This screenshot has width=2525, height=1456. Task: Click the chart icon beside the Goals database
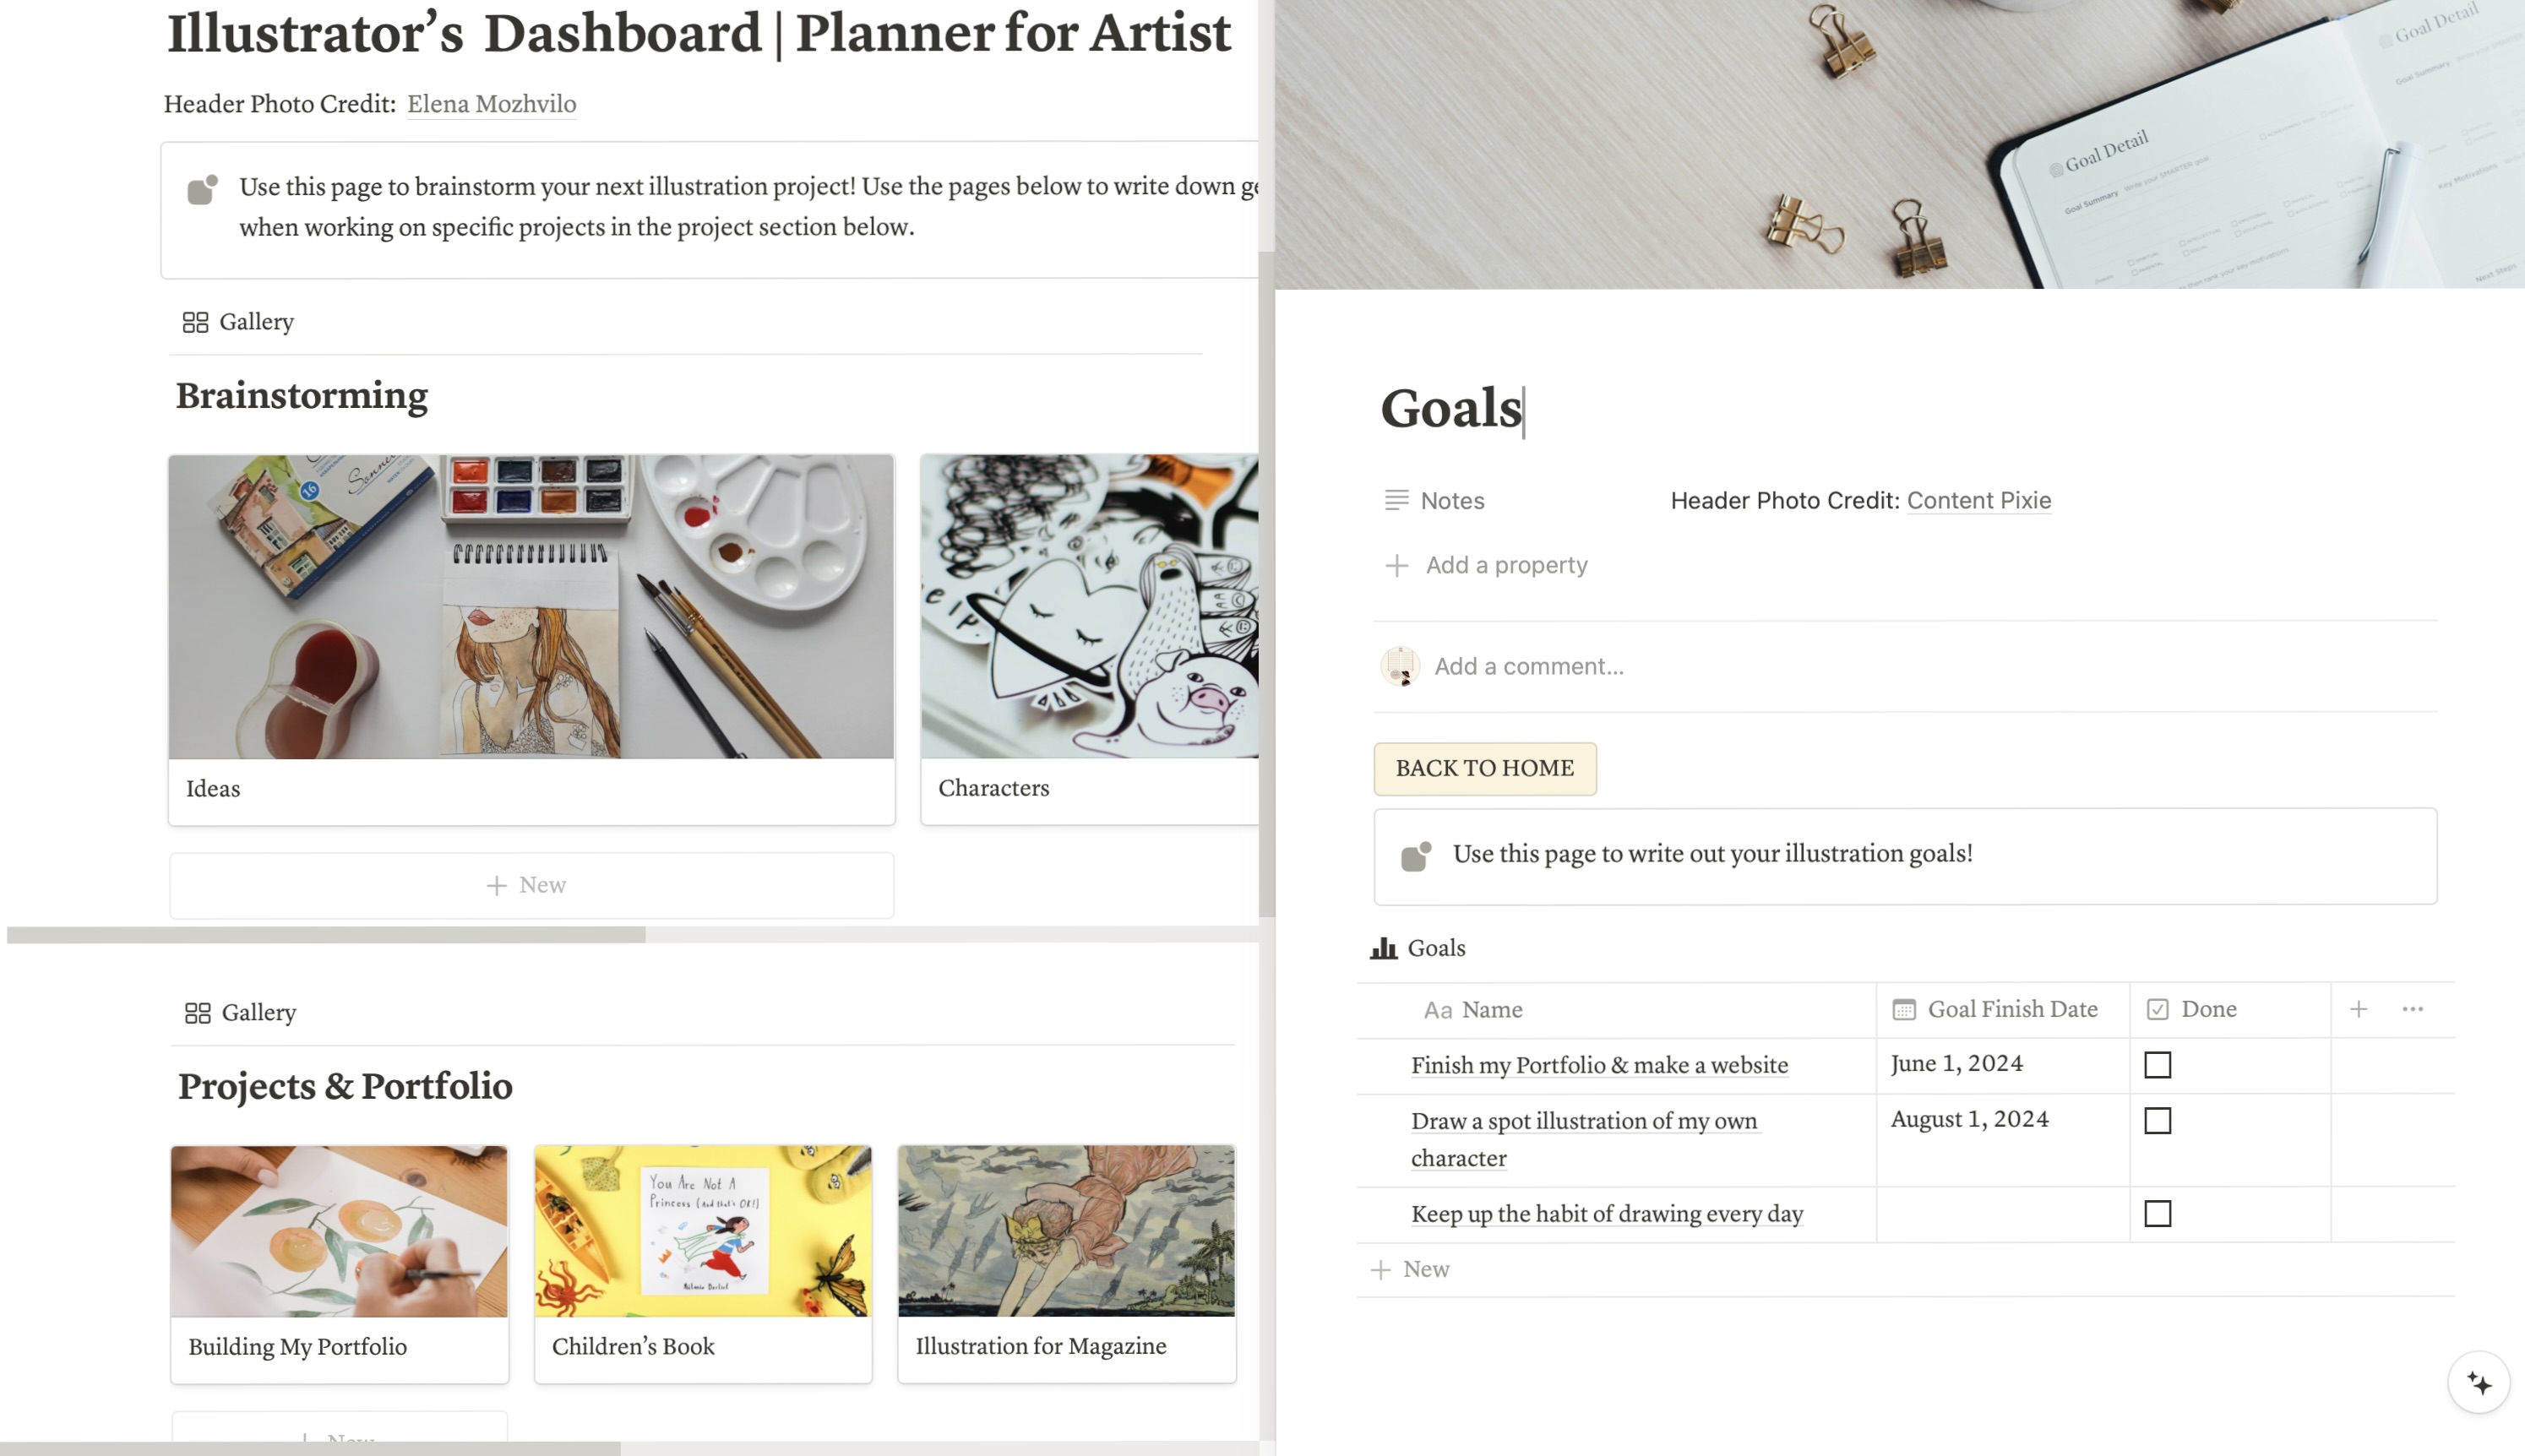(1383, 947)
